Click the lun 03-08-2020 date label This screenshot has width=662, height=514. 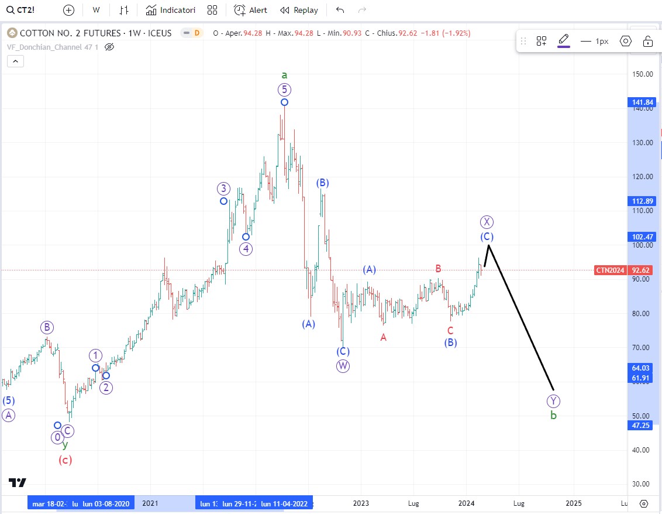click(106, 503)
